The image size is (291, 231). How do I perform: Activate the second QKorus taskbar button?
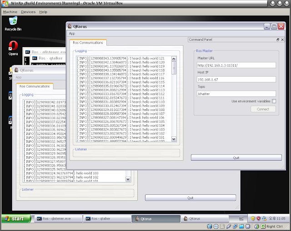click(205, 219)
